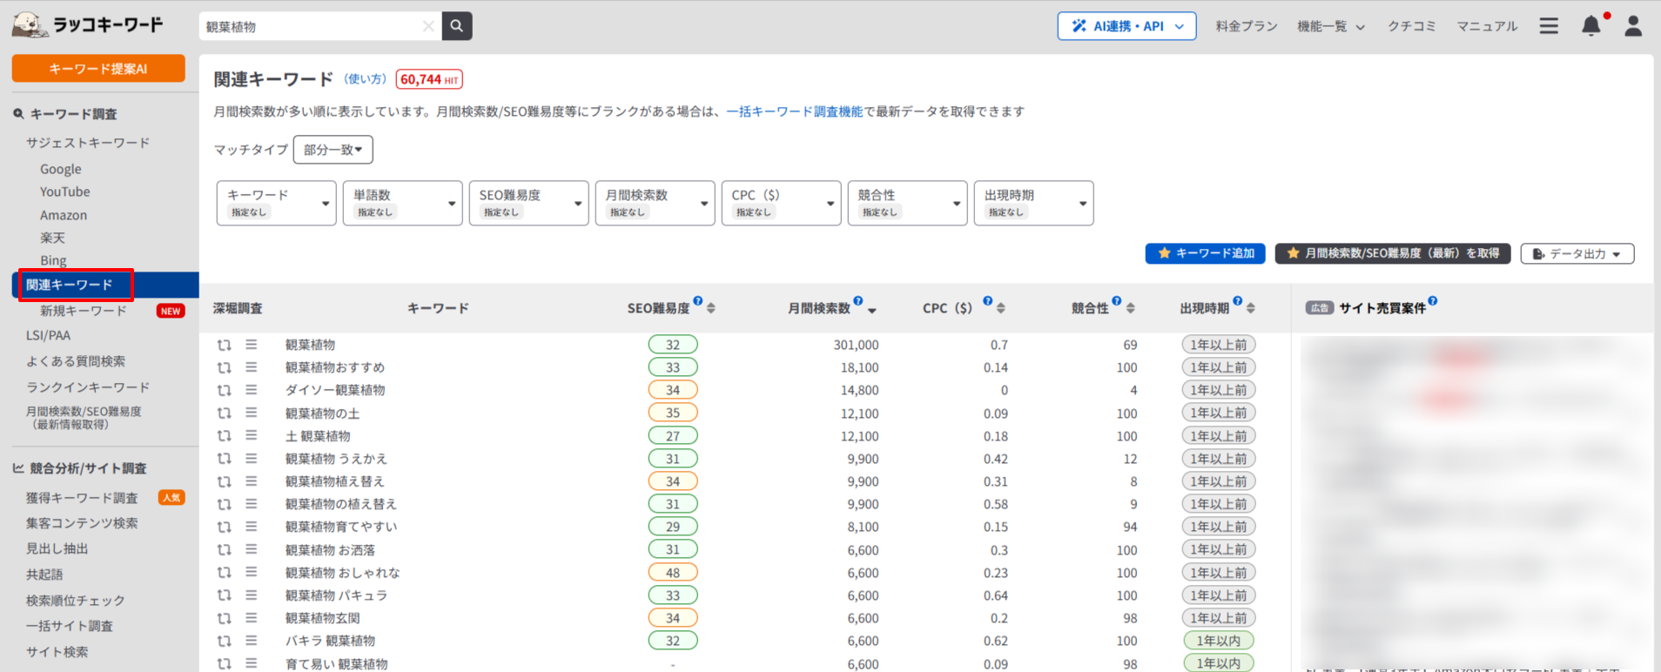The image size is (1661, 672).
Task: Open the hamburger menu in header
Action: click(x=1549, y=26)
